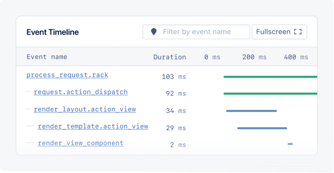Select the green request.action_dispatch timeline bar
Screen dimensions: 334x173
pos(270,94)
